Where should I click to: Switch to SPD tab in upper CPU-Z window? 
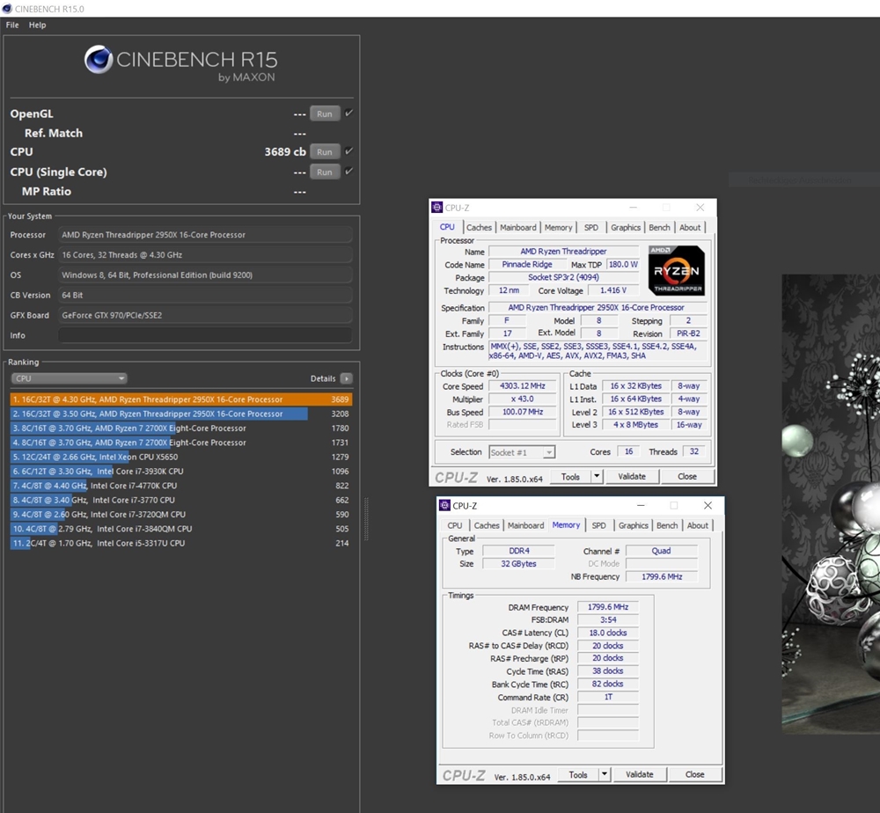(x=591, y=227)
